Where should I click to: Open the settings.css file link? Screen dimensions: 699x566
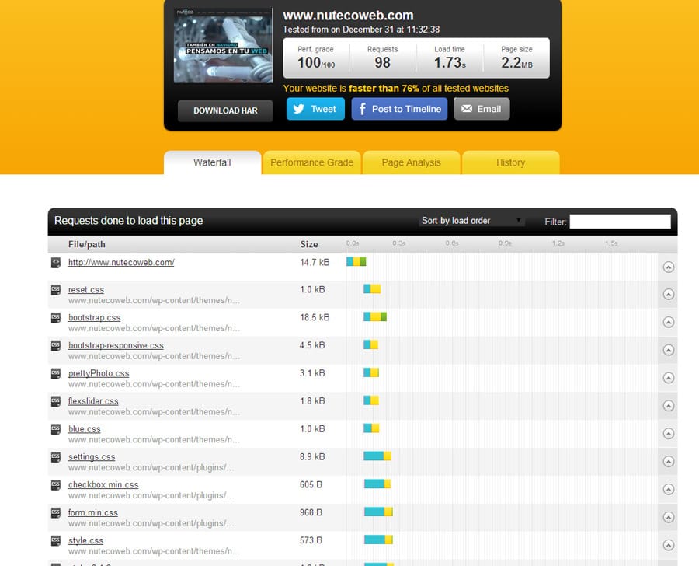coord(92,456)
